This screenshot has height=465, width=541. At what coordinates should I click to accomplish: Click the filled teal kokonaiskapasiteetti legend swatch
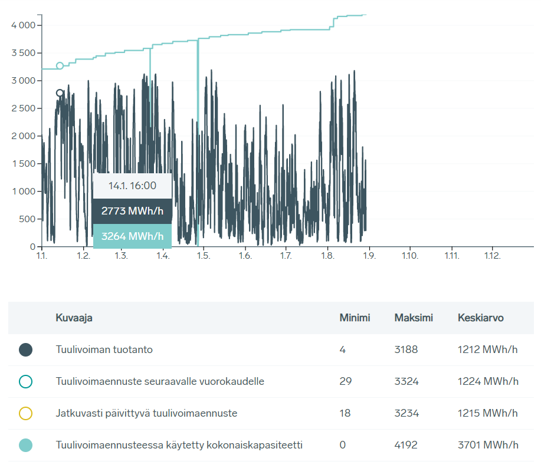[25, 445]
